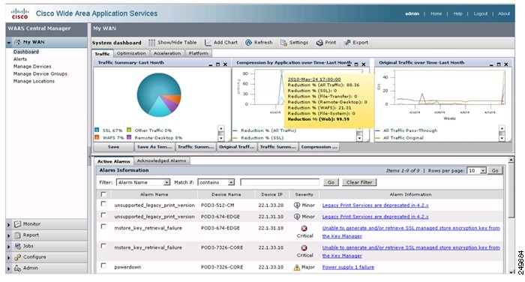
Task: Expand the Admin section arrow
Action: tap(9, 268)
